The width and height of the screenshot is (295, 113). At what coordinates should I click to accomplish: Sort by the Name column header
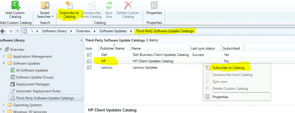[160, 48]
